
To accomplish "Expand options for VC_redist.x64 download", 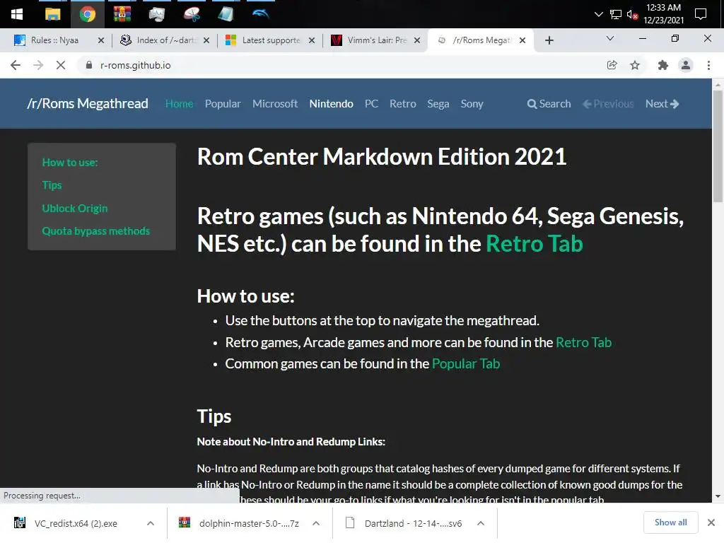I will (x=150, y=523).
